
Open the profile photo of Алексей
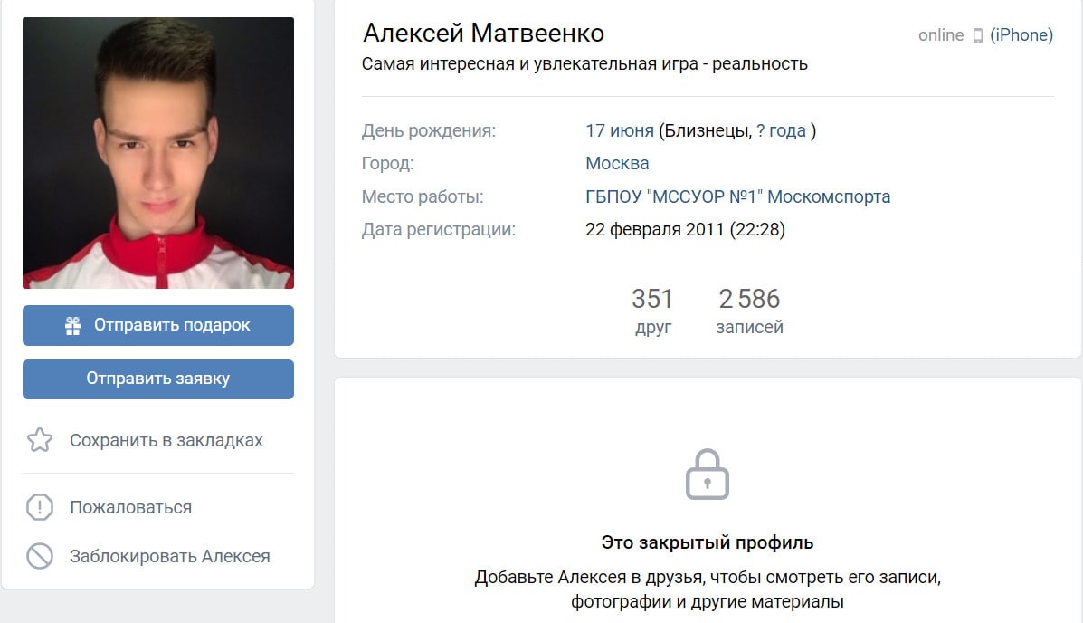tap(158, 153)
